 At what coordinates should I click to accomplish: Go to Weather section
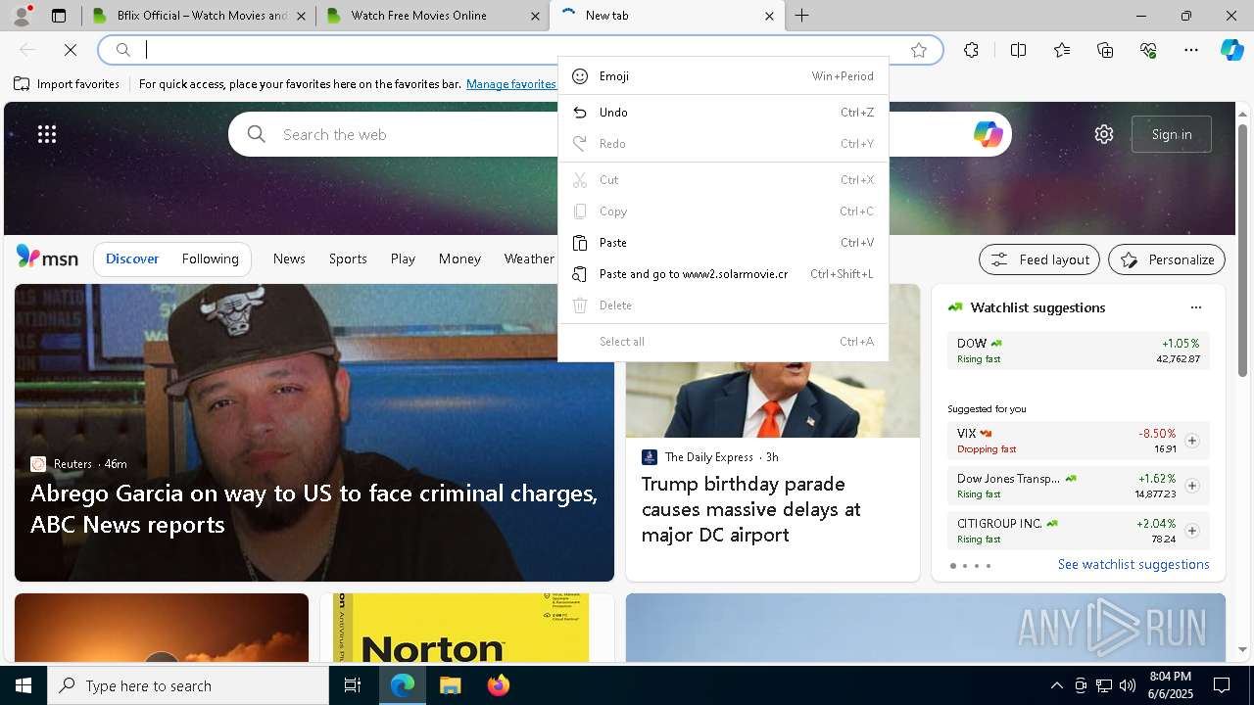point(529,259)
